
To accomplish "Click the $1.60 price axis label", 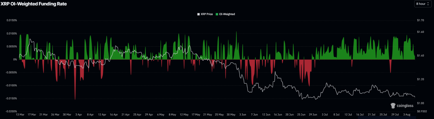I will (x=421, y=32).
